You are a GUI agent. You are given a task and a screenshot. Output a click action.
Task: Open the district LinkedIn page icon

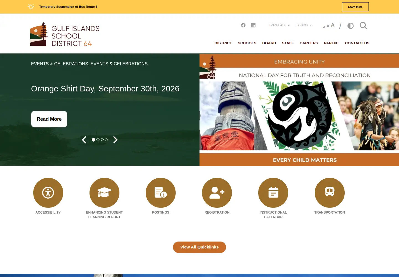point(253,25)
